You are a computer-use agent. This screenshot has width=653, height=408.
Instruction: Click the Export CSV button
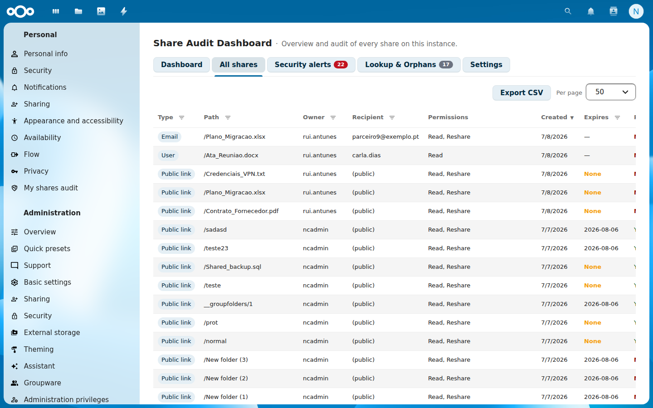[x=521, y=92]
